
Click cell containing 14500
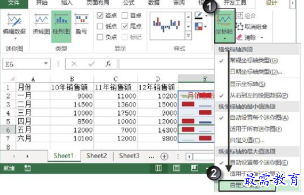[72, 104]
